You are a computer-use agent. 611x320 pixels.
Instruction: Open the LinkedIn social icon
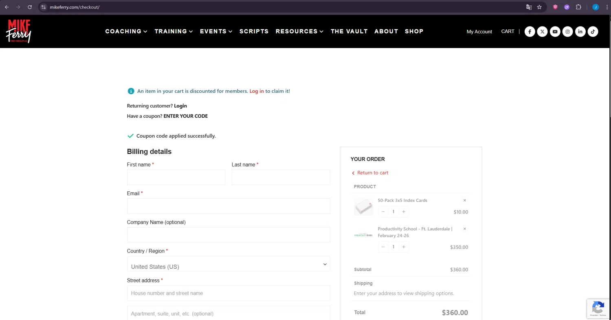(x=580, y=31)
